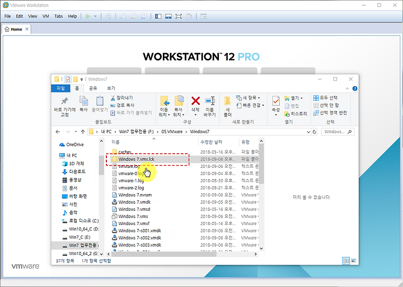Viewport: 403px width, 287px height.
Task: Open the 빠른 연결 dropdown
Action: tap(250, 105)
